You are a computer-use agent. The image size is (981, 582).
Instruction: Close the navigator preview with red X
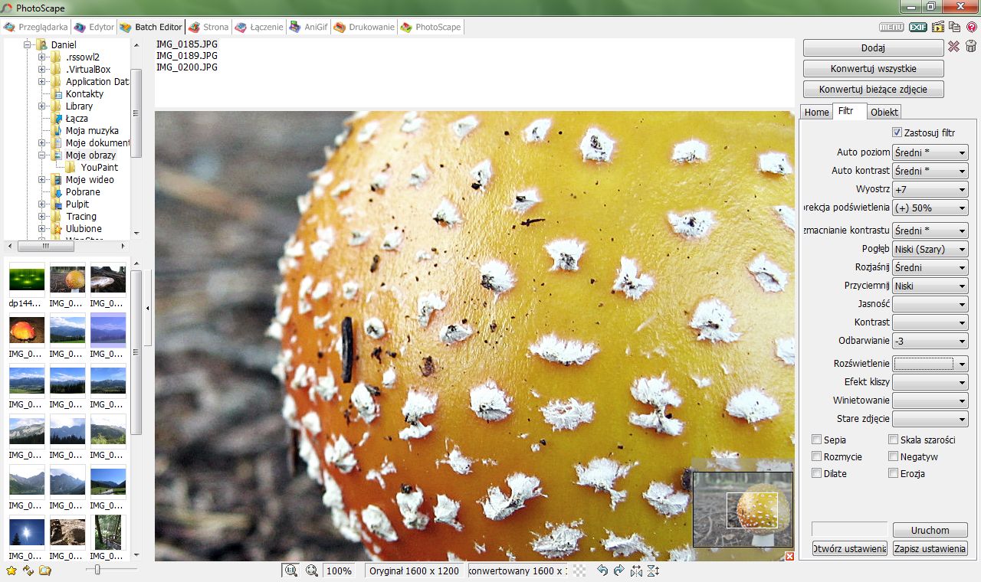790,556
